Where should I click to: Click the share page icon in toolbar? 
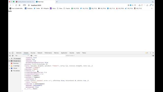[147, 5]
